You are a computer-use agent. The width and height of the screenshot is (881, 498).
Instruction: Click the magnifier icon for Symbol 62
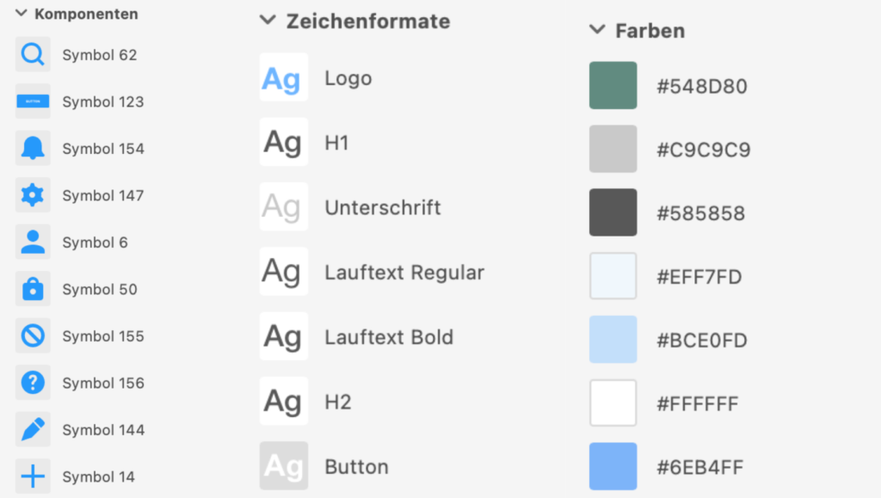(x=33, y=55)
